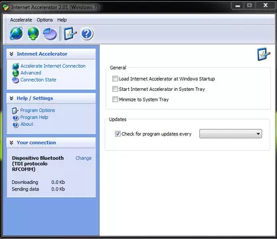Screen dimensions: 277x239
Task: Collapse the Your connection panel
Action: pyautogui.click(x=11, y=143)
